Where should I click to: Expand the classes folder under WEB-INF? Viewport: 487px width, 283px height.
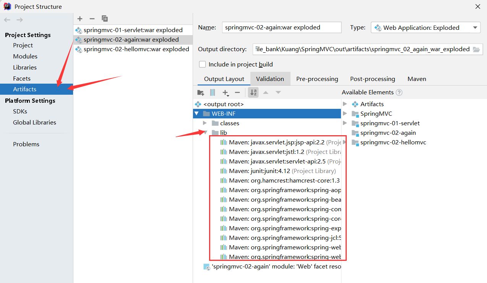tap(205, 123)
